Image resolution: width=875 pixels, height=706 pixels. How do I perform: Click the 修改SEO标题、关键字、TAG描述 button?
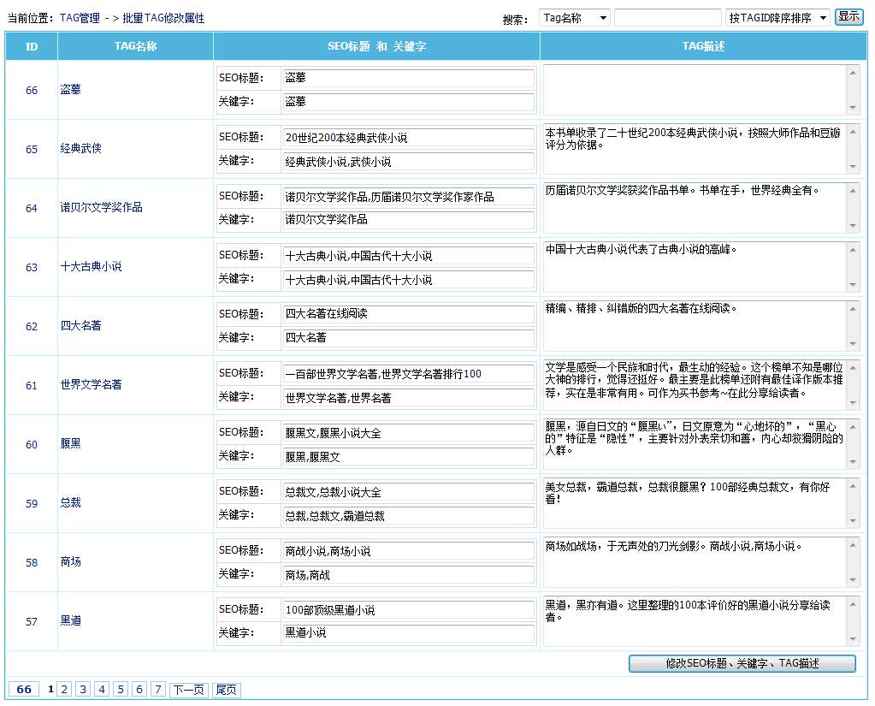(742, 663)
